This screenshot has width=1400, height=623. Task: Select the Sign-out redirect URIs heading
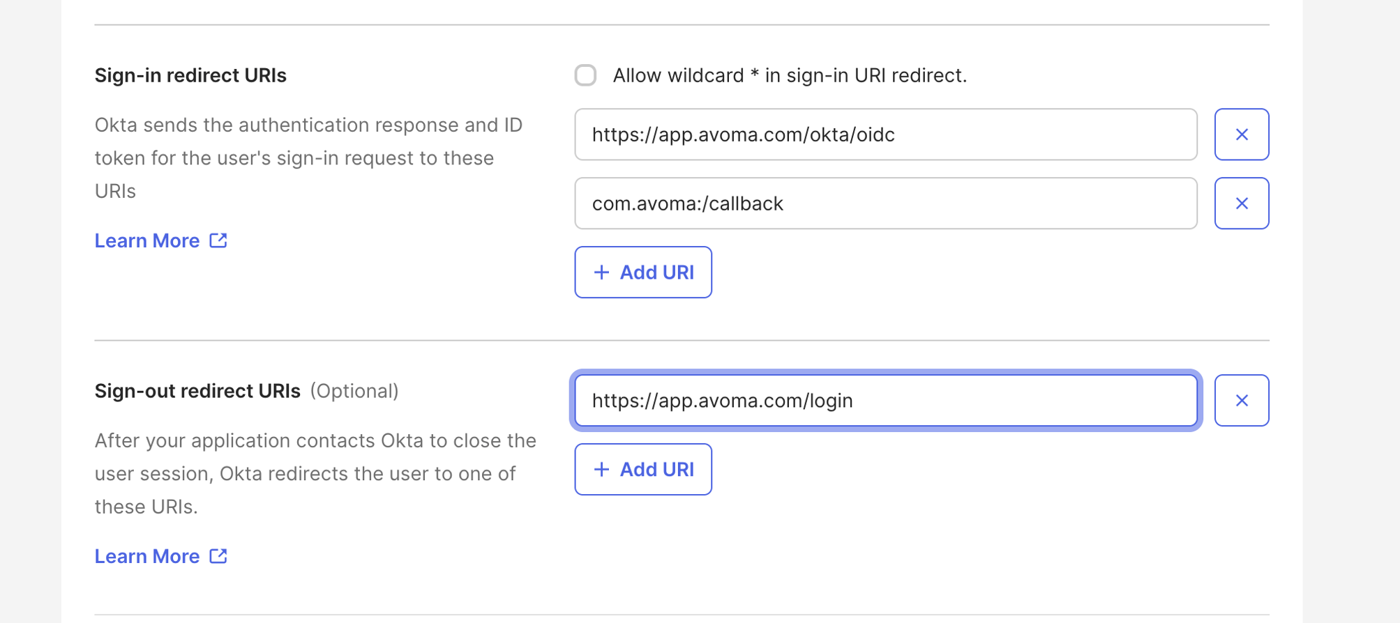(x=198, y=391)
